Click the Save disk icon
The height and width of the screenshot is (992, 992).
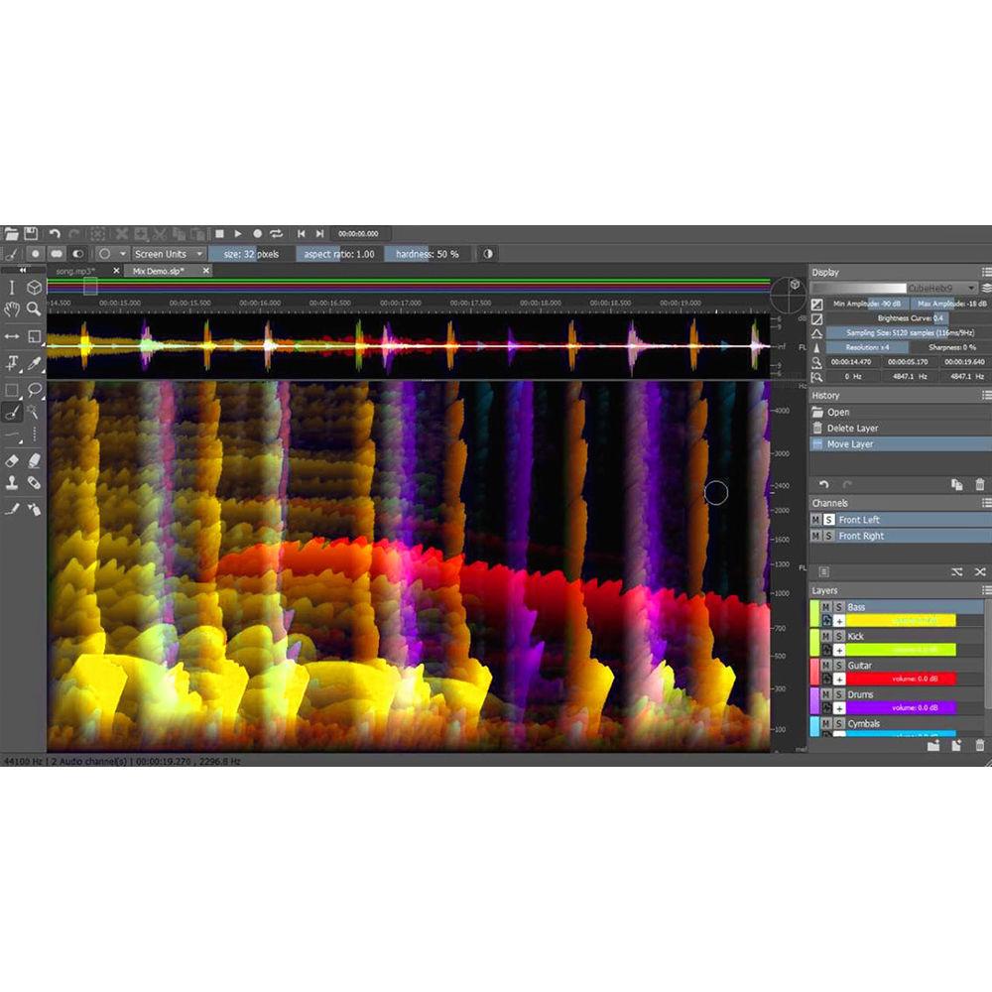(x=31, y=234)
